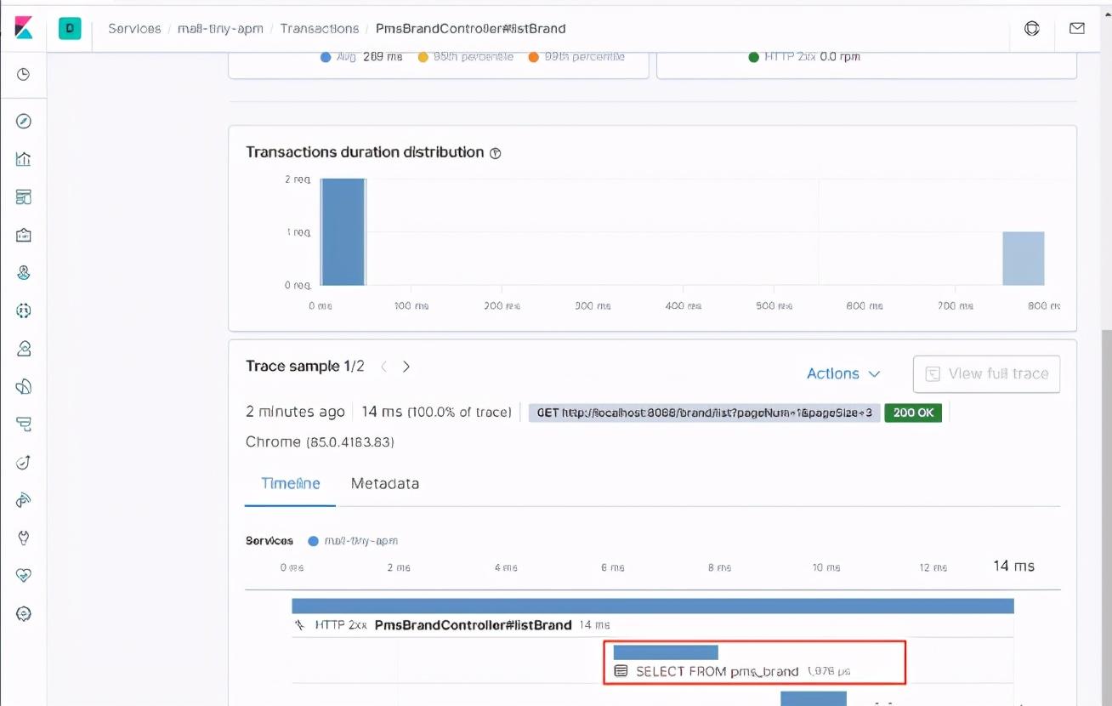Open Maps icon in sidebar
The image size is (1112, 706).
(x=24, y=273)
